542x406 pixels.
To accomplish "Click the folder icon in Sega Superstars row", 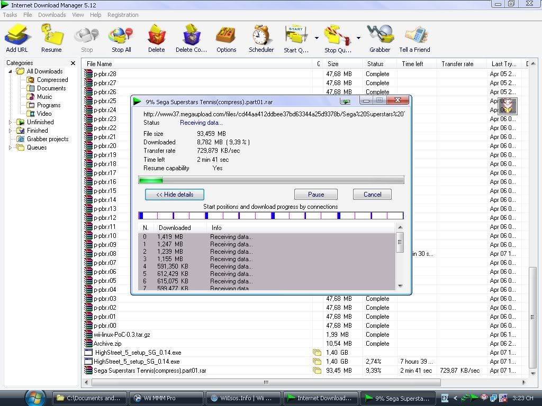I will coord(317,371).
